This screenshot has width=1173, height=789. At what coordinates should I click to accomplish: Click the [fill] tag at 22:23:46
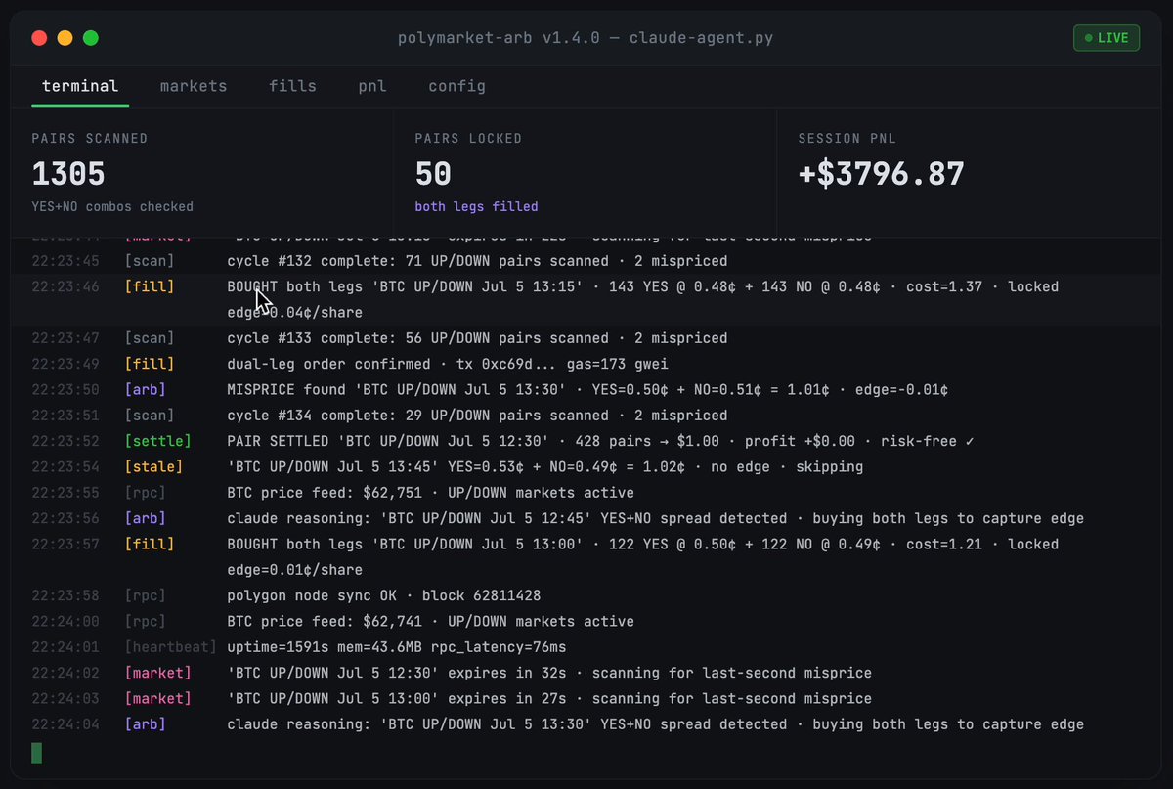click(150, 287)
